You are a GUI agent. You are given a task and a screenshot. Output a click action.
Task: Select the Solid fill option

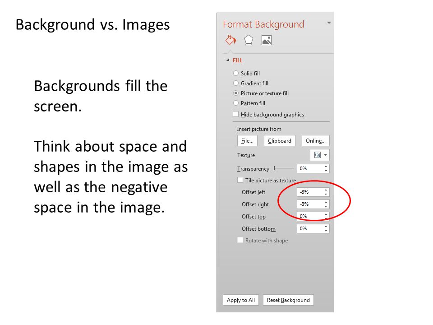point(235,73)
